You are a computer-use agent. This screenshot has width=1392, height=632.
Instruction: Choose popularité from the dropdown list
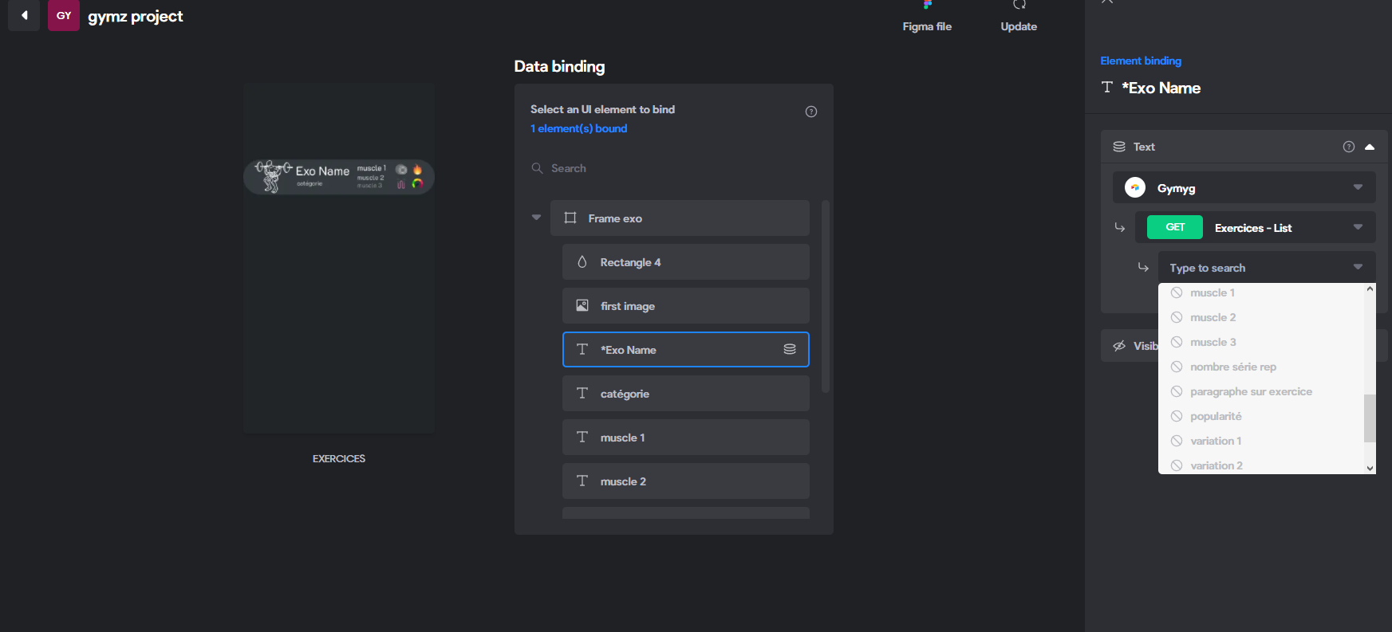pos(1261,416)
